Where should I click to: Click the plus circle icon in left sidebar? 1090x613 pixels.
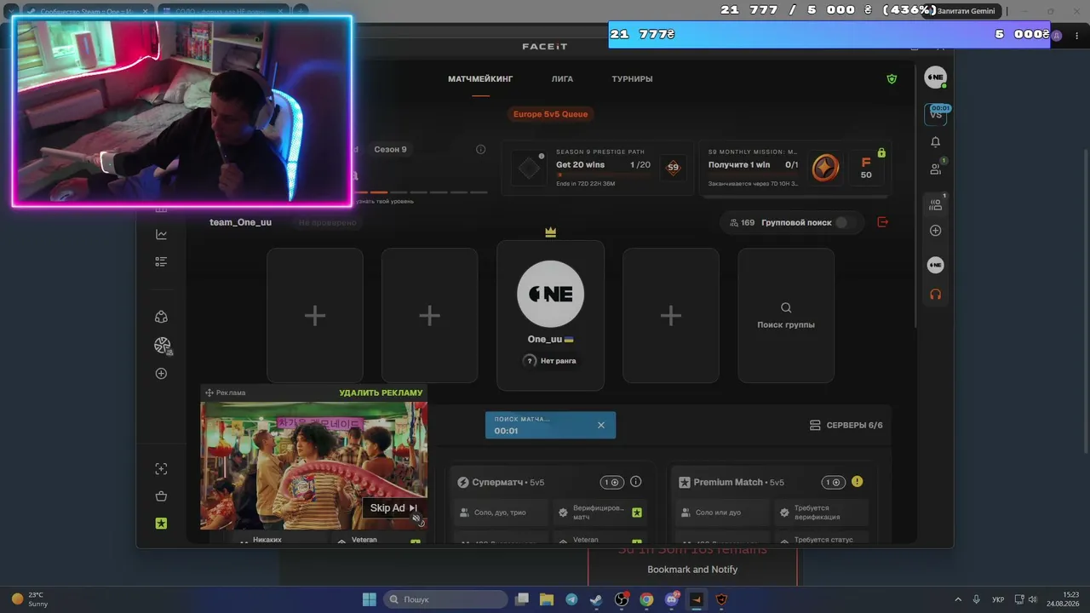[161, 374]
